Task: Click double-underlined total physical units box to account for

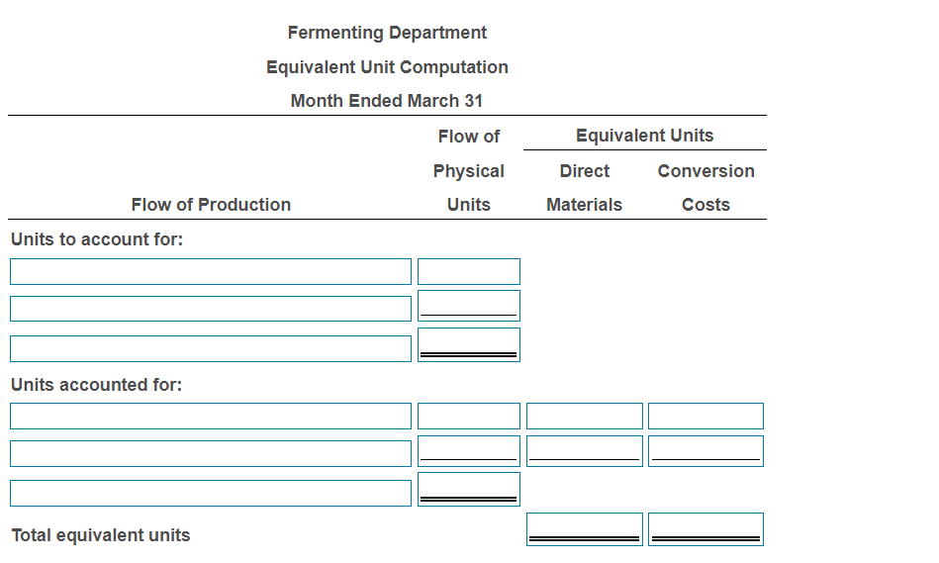Action: point(469,344)
